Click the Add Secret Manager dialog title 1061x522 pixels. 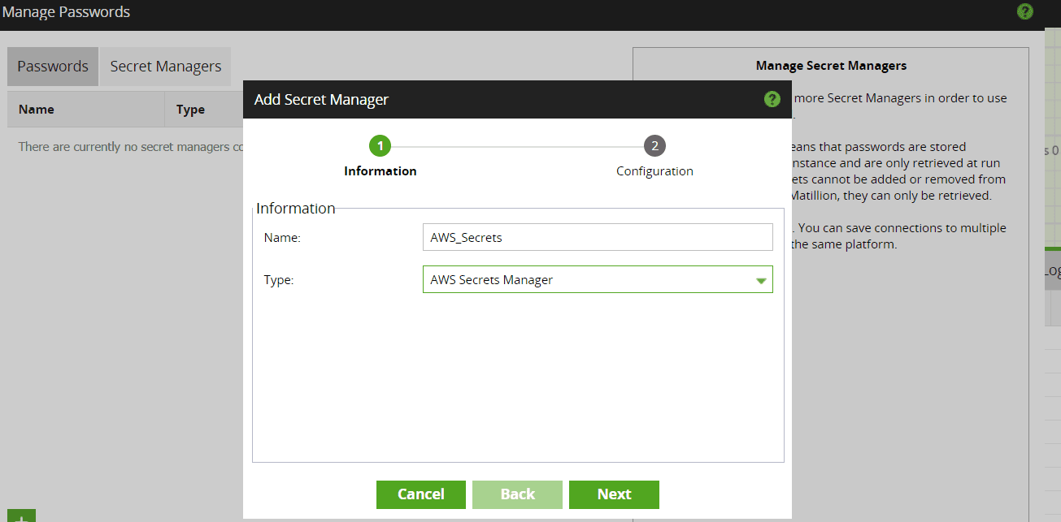tap(321, 100)
